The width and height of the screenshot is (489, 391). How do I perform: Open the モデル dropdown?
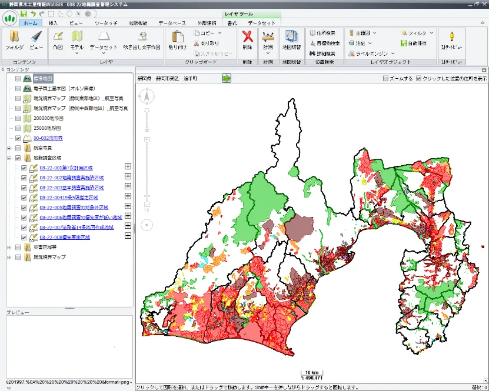(76, 54)
